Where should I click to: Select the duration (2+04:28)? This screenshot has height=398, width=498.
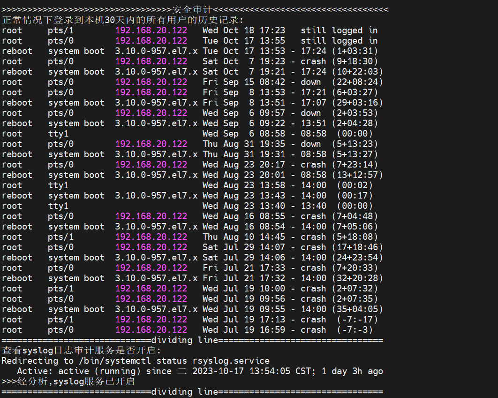355,123
